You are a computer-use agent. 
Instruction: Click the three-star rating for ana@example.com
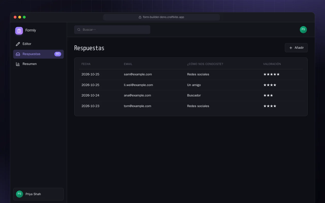pyautogui.click(x=268, y=95)
